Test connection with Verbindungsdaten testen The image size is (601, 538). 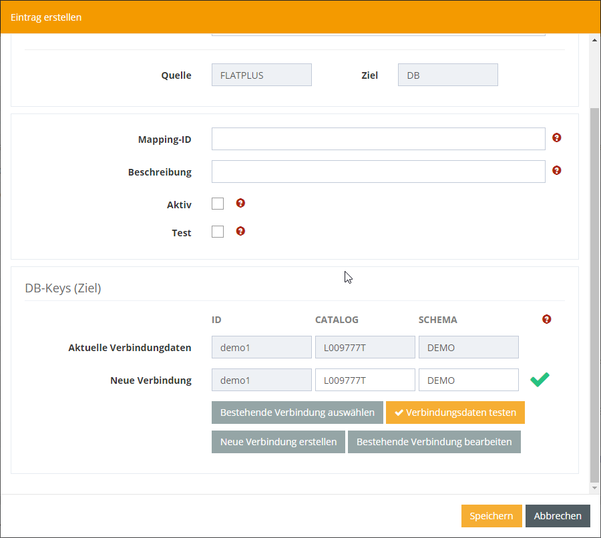[455, 413]
